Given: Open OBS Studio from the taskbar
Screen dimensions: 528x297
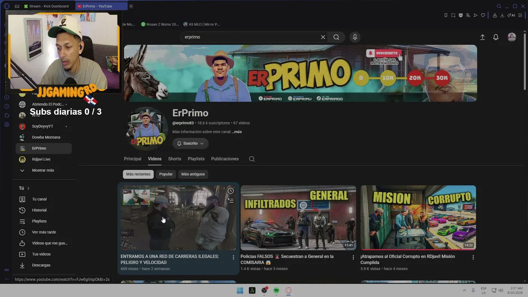Looking at the screenshot, I should [x=264, y=290].
